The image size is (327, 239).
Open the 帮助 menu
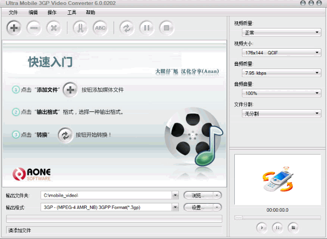pos(91,13)
